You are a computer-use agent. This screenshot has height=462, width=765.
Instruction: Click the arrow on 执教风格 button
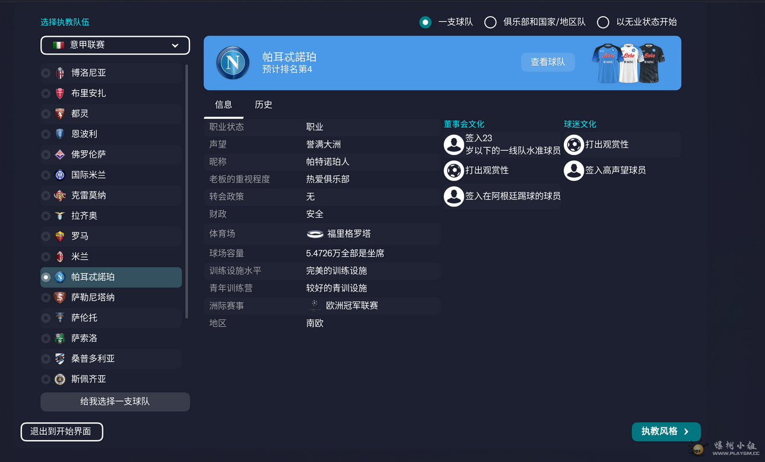tap(686, 432)
